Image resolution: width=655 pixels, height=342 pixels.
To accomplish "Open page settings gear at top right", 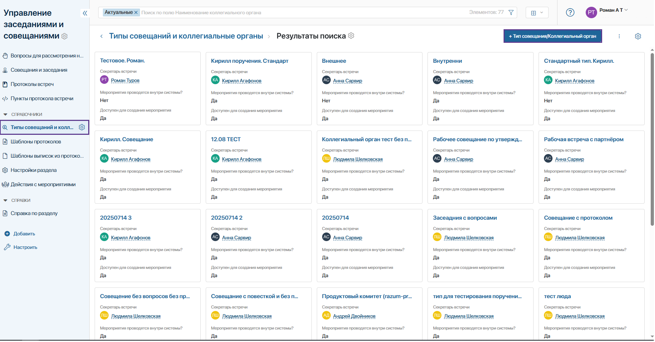I will click(x=638, y=36).
